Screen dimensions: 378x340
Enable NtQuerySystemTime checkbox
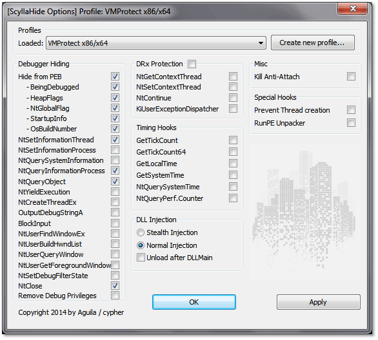tap(233, 187)
